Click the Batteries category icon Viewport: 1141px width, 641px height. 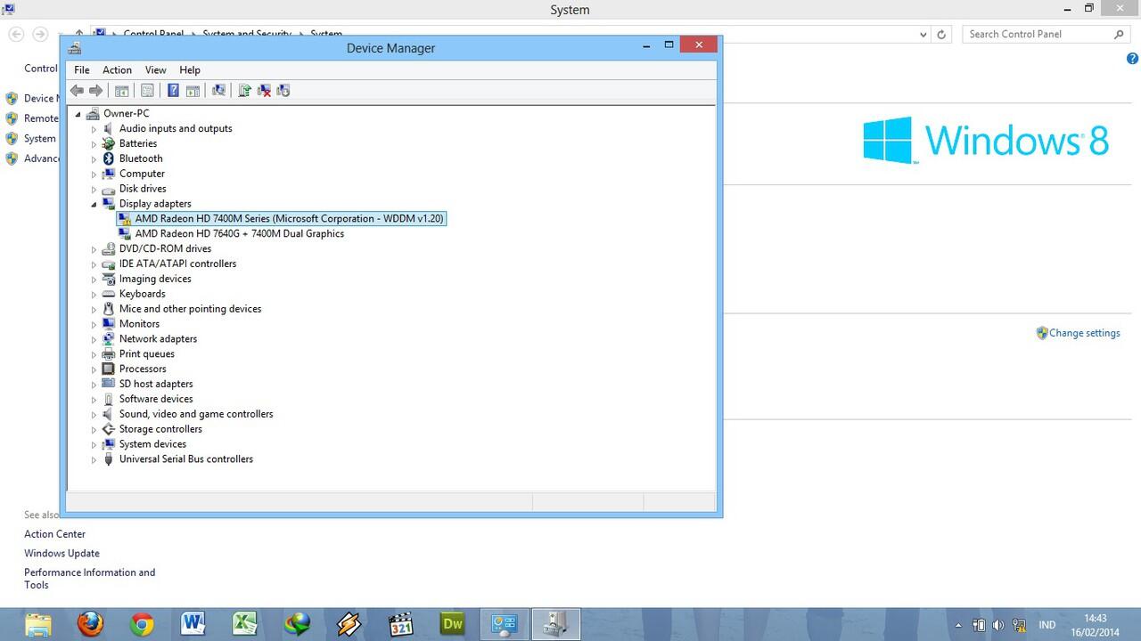[x=108, y=143]
